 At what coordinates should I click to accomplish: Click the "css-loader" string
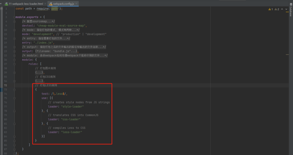[71, 119]
